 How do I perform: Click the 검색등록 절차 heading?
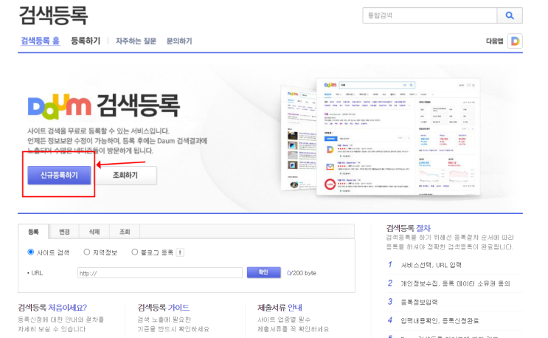point(408,228)
